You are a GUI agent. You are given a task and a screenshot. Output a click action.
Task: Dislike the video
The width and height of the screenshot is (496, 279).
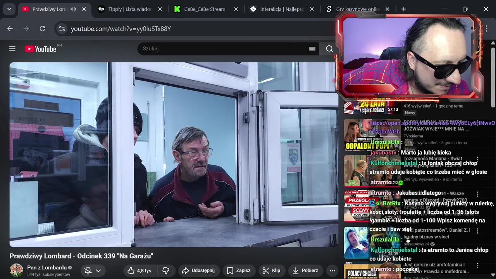point(166,270)
